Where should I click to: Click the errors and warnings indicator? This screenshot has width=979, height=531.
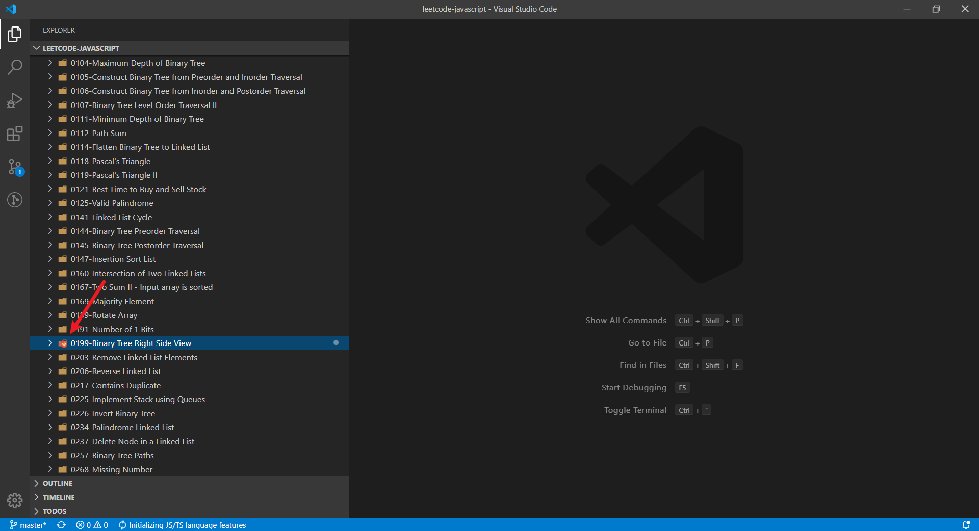pyautogui.click(x=92, y=525)
